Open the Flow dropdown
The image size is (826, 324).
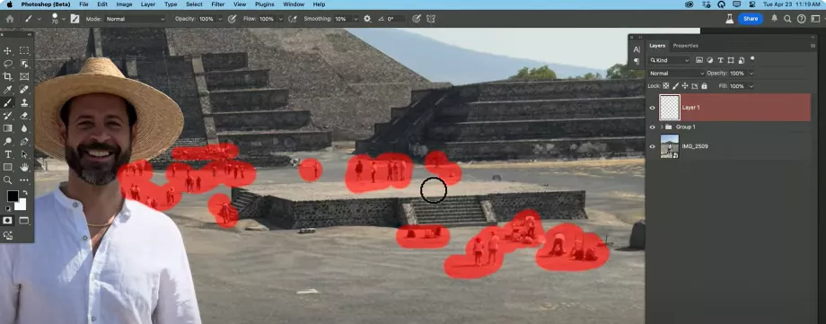[281, 19]
